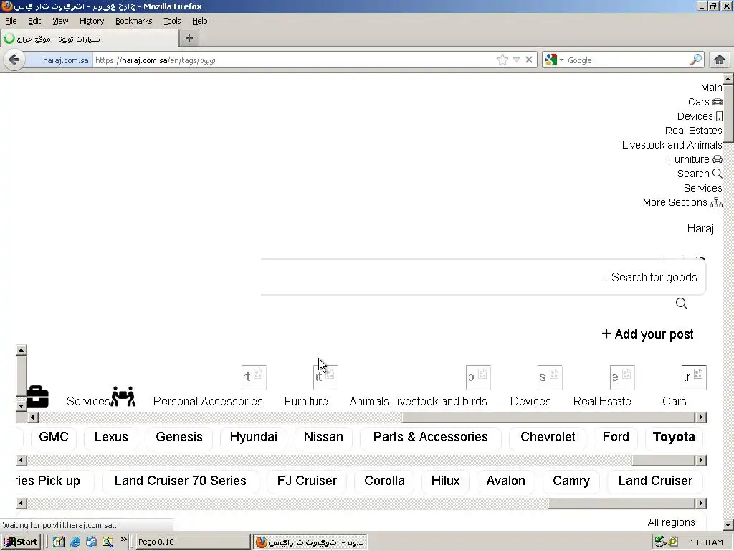Select the Lexus brand tag
This screenshot has height=551, width=734.
point(111,437)
